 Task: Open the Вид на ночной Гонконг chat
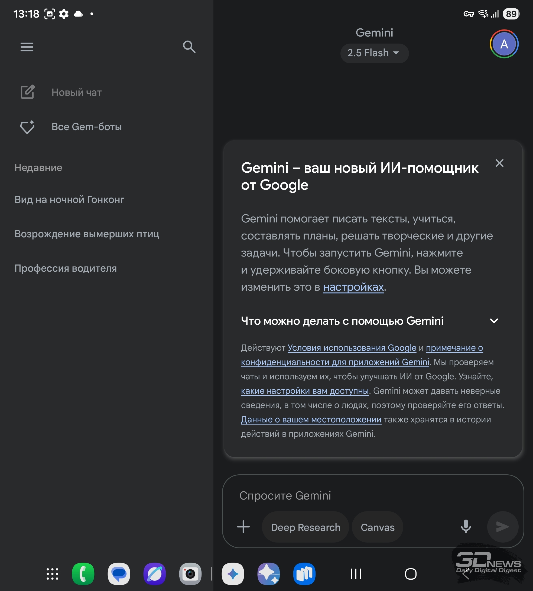[x=69, y=199]
